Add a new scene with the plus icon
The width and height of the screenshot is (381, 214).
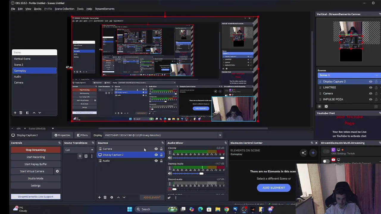(x=15, y=113)
